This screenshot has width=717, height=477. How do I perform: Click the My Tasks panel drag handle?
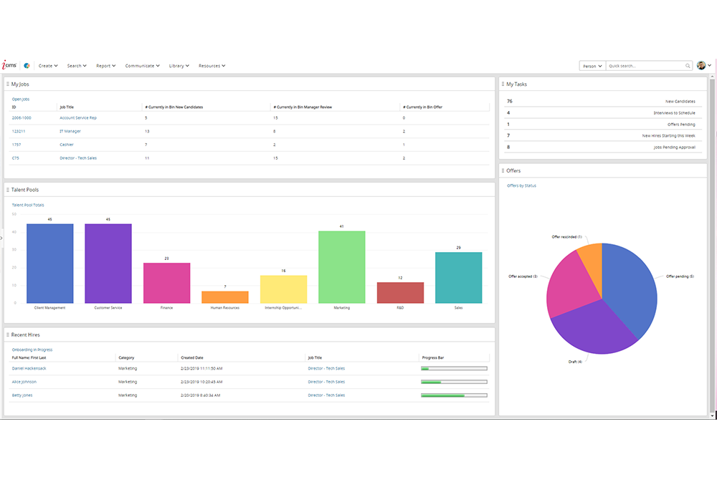503,85
